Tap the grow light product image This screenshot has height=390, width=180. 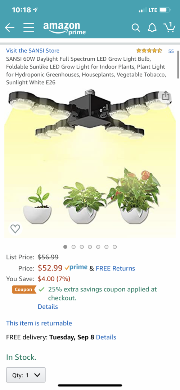pyautogui.click(x=90, y=163)
